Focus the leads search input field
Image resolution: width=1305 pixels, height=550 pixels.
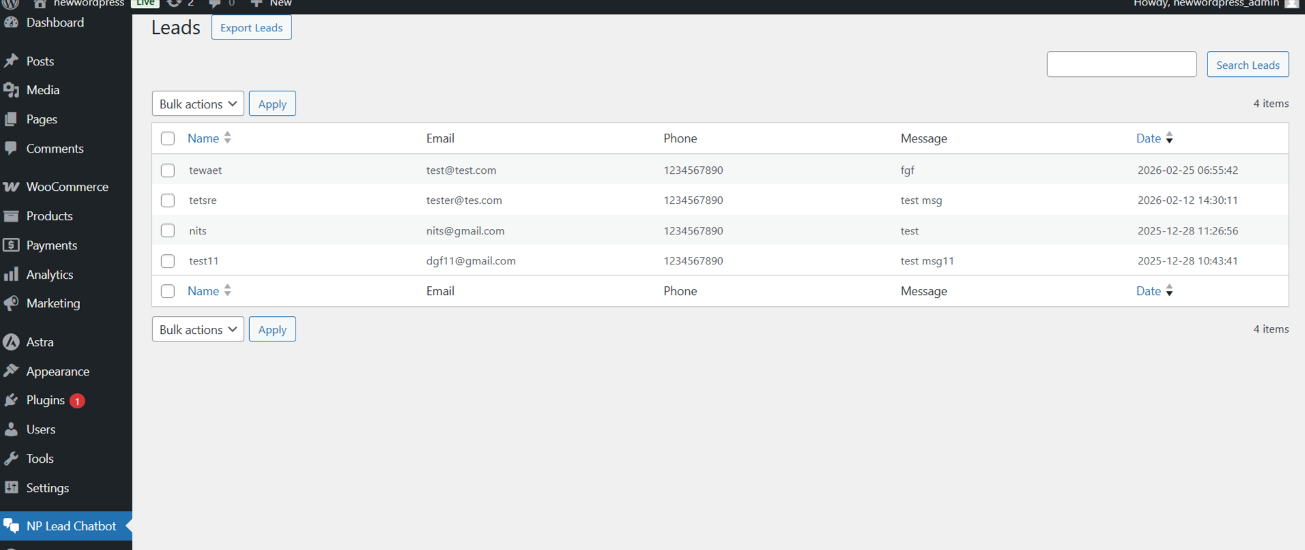coord(1121,65)
